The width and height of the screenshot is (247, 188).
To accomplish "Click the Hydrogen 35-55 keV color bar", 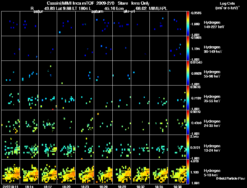I will coord(188,98).
